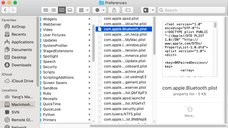The width and height of the screenshot is (228, 128).
Task: Open Recents in the sidebar
Action: 19,35
